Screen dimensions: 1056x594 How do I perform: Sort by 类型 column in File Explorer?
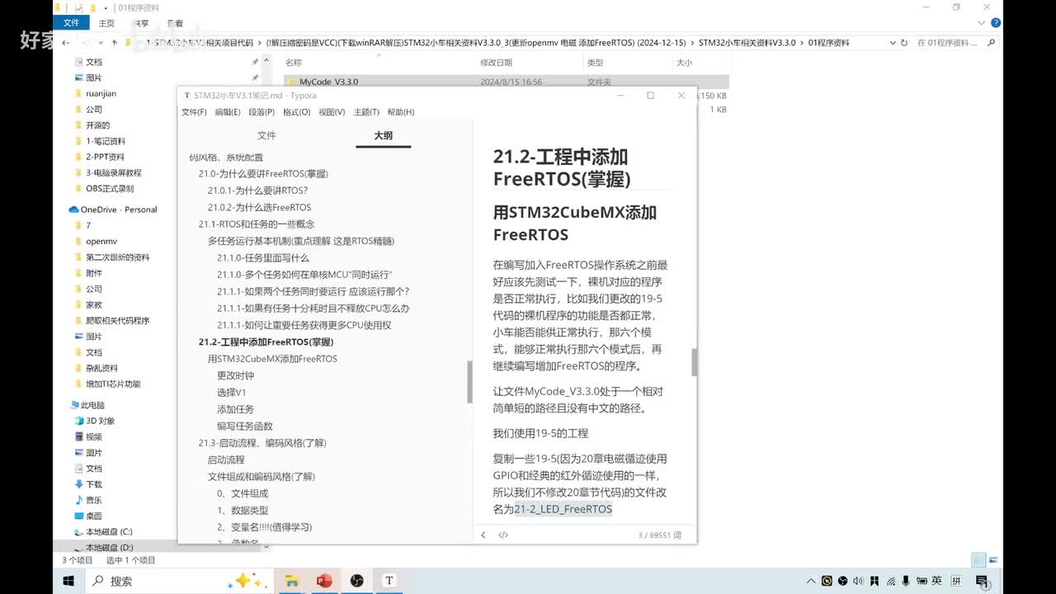pyautogui.click(x=595, y=63)
